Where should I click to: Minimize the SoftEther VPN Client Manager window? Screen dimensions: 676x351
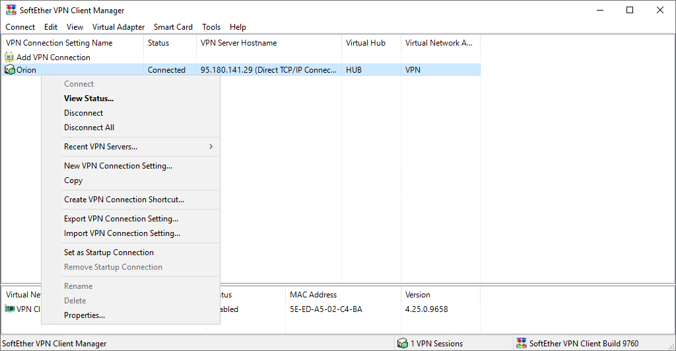pyautogui.click(x=600, y=10)
